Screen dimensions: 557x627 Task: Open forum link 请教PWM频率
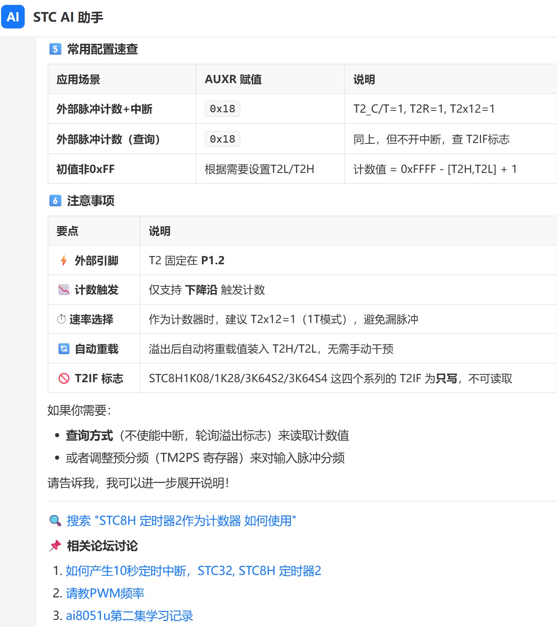(105, 593)
